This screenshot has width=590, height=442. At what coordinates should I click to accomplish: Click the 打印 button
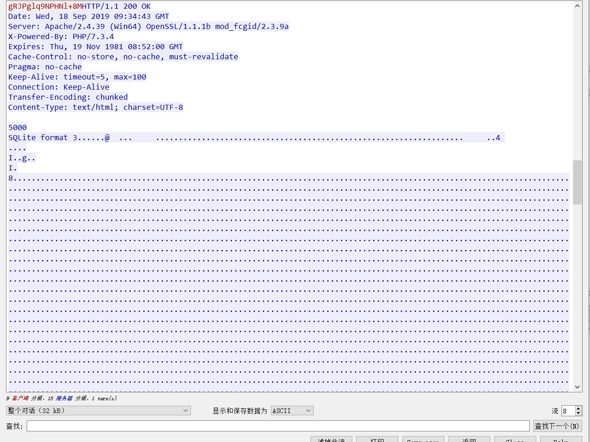point(377,439)
